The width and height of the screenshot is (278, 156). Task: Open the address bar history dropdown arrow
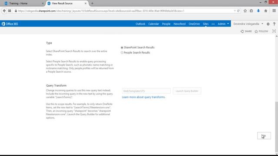pos(235,11)
